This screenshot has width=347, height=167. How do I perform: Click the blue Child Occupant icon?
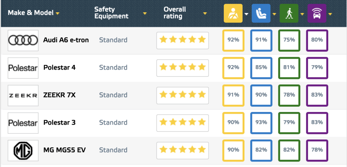click(261, 13)
